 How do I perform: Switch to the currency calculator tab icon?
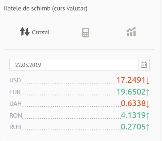(x=86, y=32)
